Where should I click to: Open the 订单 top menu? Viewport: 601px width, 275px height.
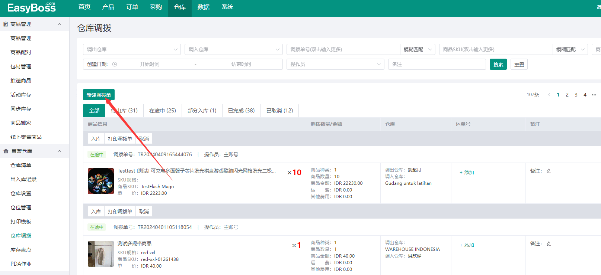click(132, 7)
